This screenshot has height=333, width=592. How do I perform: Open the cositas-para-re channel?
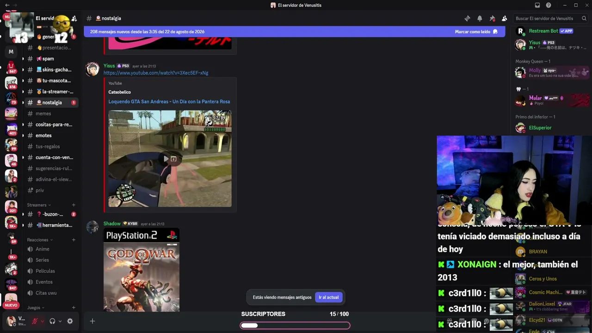pos(50,124)
